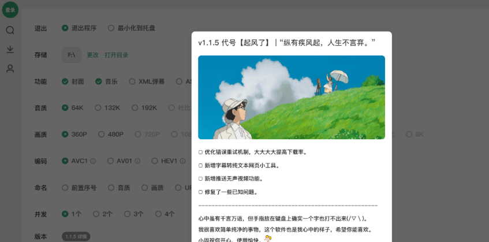Select 192K audio quality

point(144,108)
